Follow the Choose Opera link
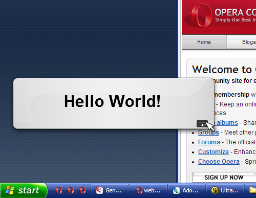Viewport: 256px width, 198px height. (219, 162)
